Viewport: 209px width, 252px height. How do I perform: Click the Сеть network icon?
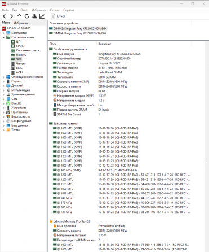(x=8, y=99)
